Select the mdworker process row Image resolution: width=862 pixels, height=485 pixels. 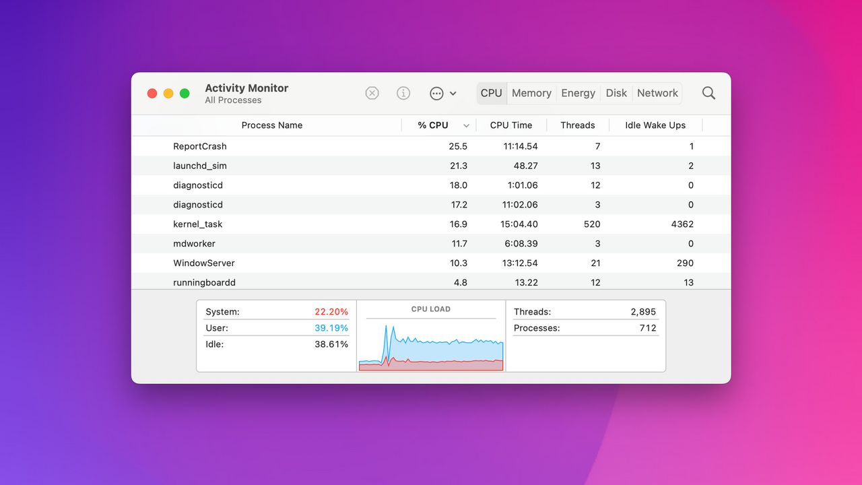[431, 244]
